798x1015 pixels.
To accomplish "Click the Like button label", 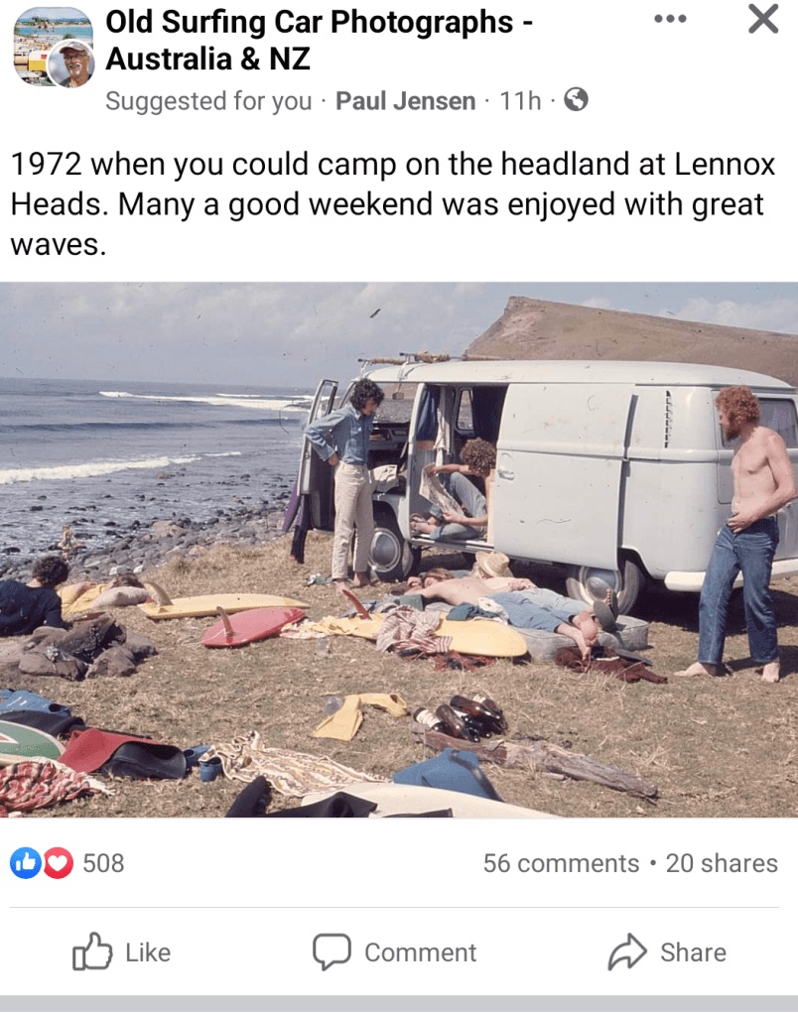I will 148,952.
